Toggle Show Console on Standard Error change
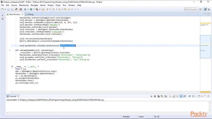This screenshot has height=119, width=212. click(185, 96)
